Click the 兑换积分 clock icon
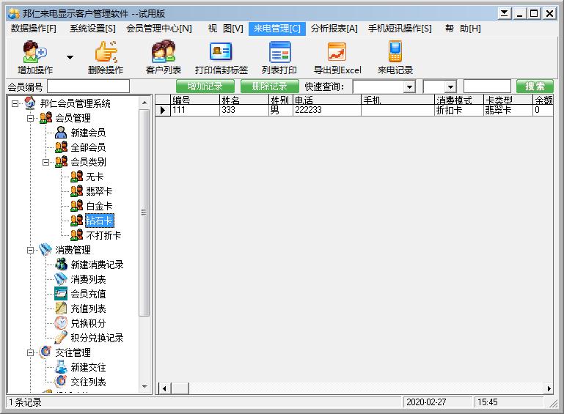The width and height of the screenshot is (564, 414). pyautogui.click(x=61, y=323)
